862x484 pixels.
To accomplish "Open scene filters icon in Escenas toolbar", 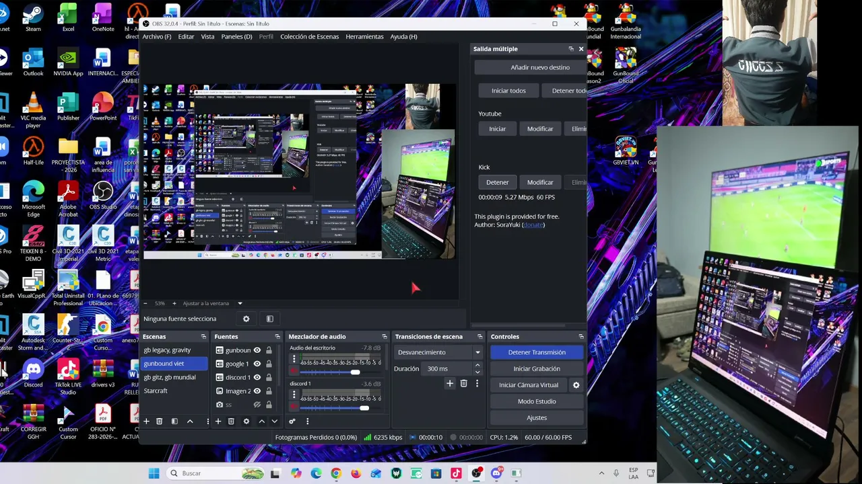I will click(174, 421).
